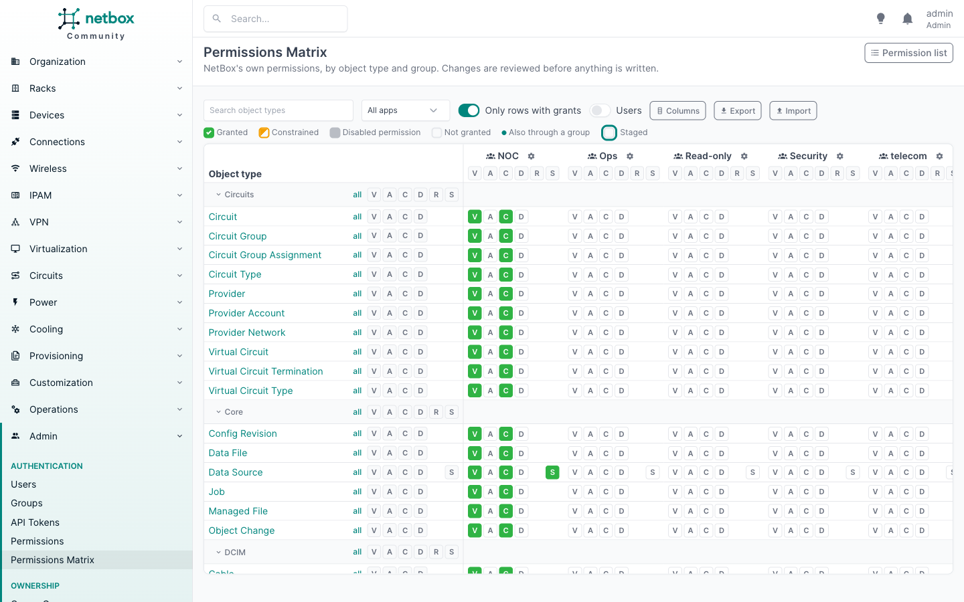This screenshot has height=602, width=964.
Task: Click the IPAM sidebar icon
Action: click(x=15, y=195)
